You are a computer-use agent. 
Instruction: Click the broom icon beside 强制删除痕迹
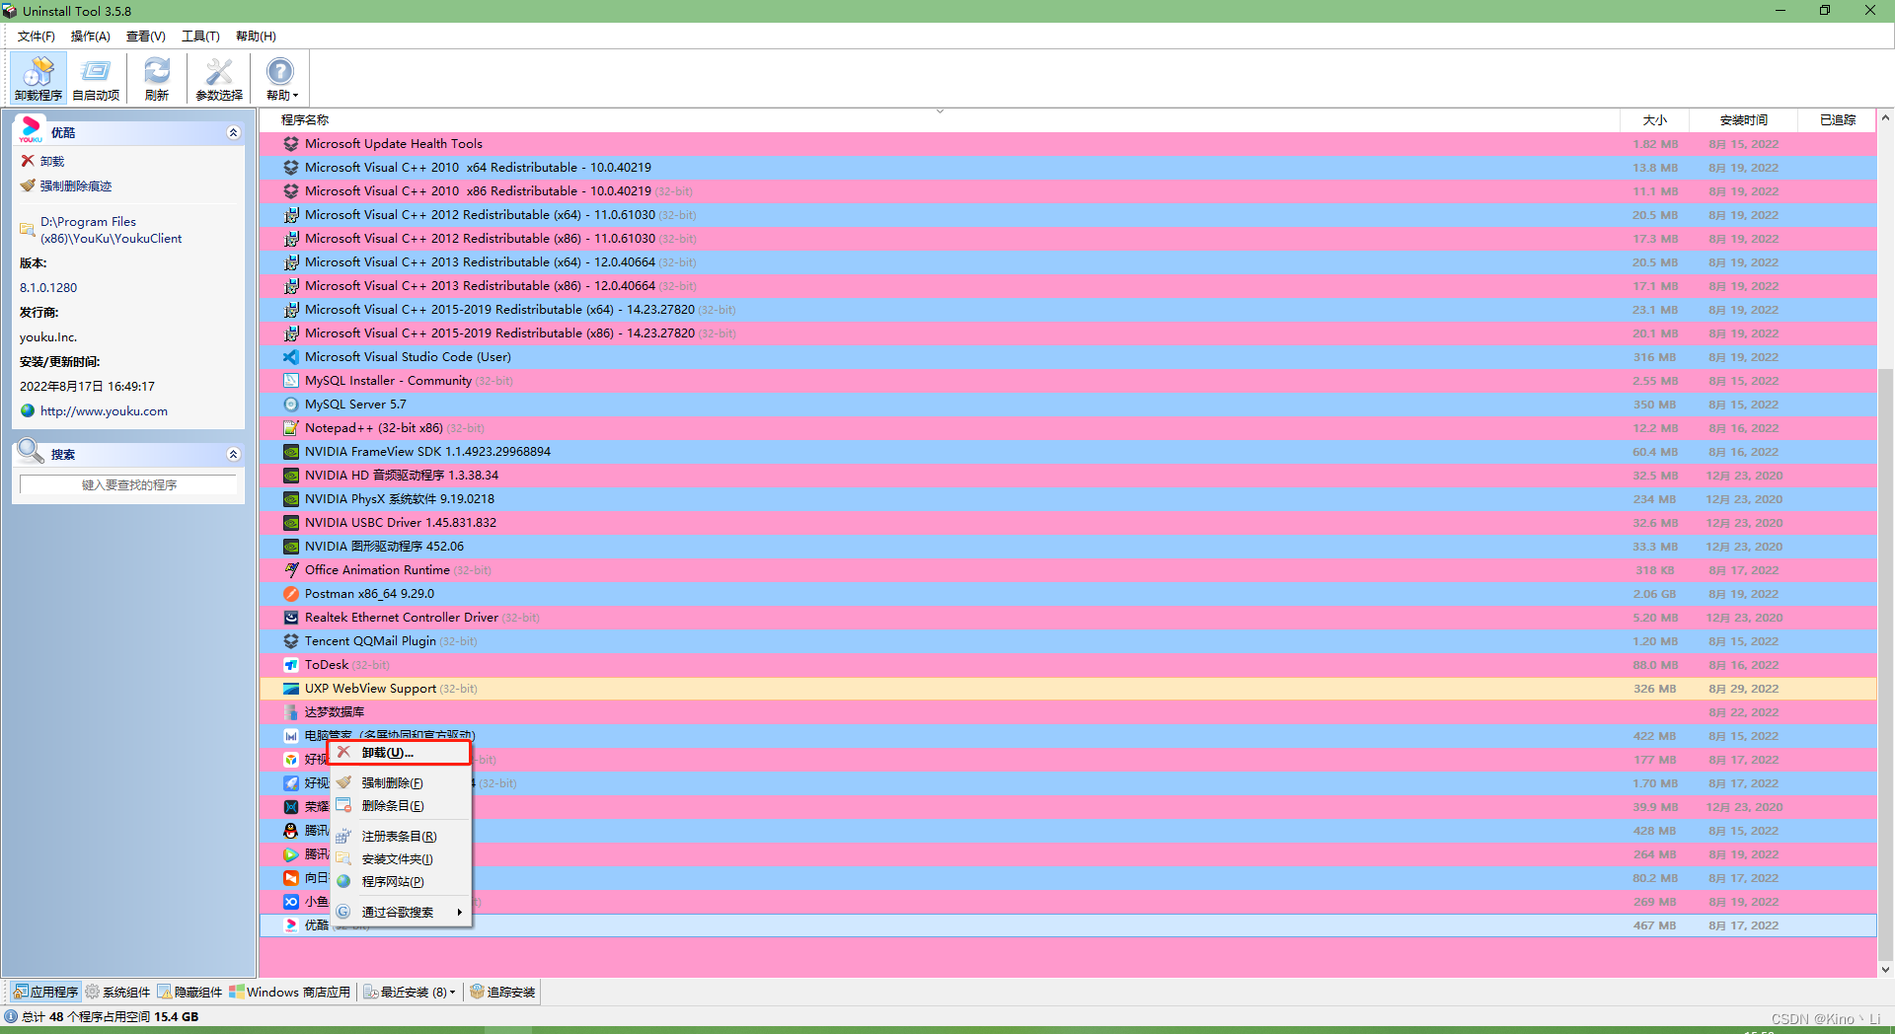[x=28, y=185]
